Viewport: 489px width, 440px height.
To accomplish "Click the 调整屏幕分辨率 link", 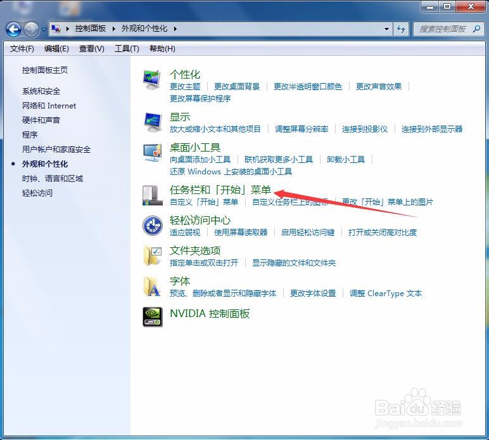I will 302,129.
